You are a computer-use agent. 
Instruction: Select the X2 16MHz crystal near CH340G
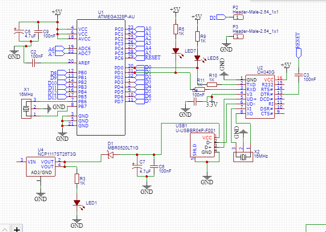tap(243, 157)
